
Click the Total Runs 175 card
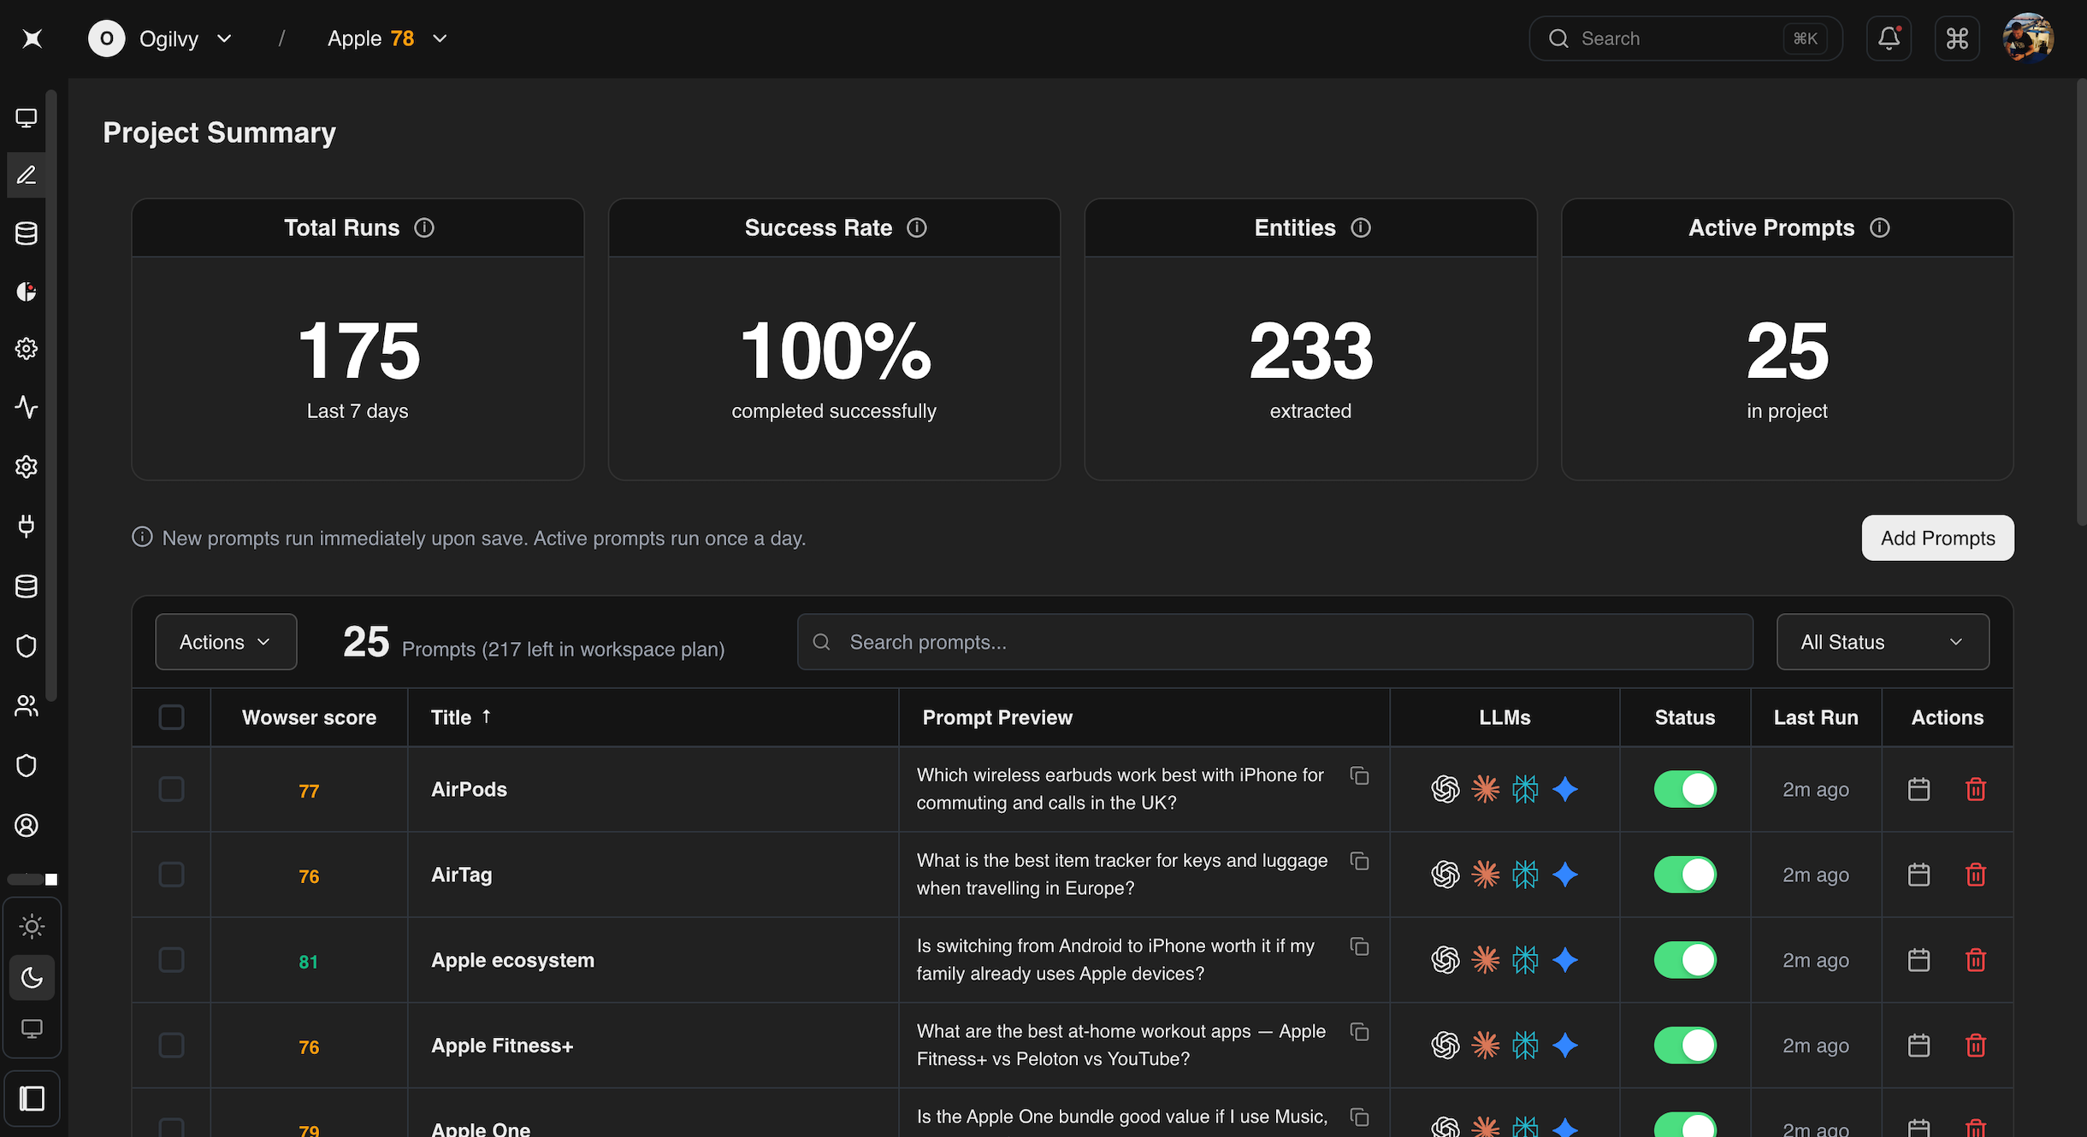tap(358, 339)
